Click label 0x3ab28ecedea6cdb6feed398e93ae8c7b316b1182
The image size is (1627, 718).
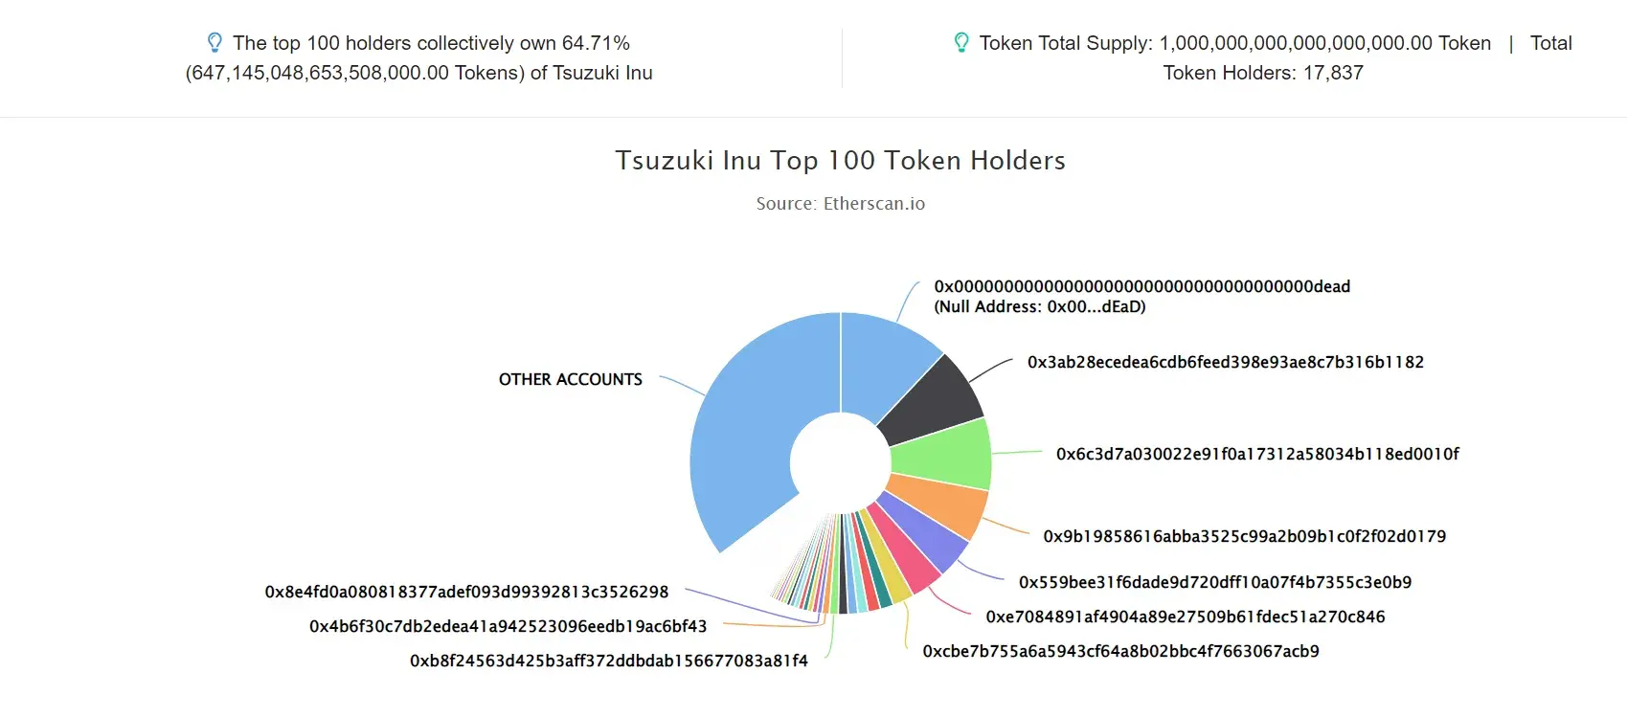pyautogui.click(x=1226, y=362)
